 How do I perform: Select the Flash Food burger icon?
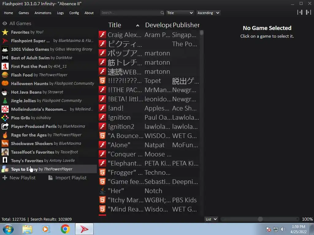click(x=5, y=75)
